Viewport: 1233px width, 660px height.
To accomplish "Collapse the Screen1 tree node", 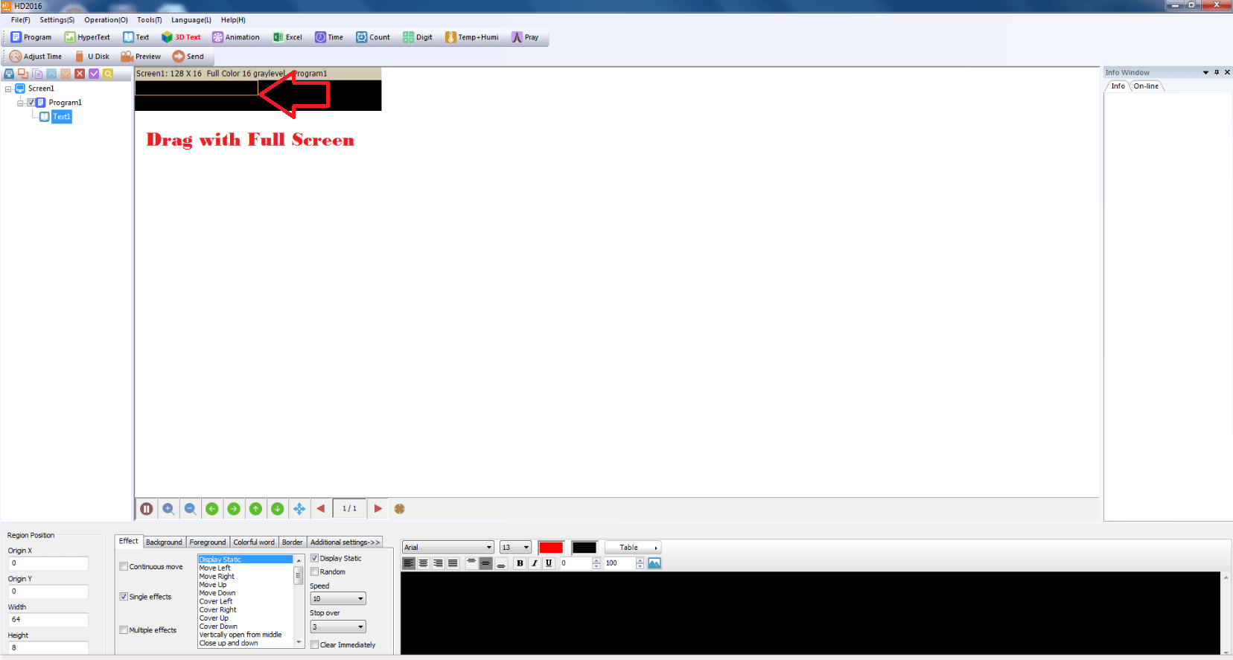I will point(8,89).
